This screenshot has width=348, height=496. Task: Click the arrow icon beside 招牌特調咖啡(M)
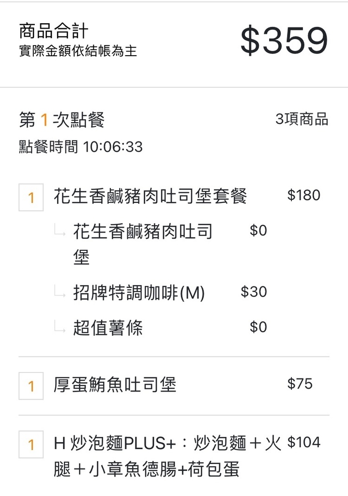(x=60, y=294)
